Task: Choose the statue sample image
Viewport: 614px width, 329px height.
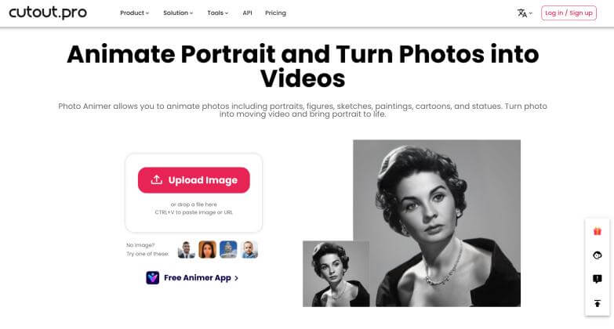Action: (x=228, y=249)
